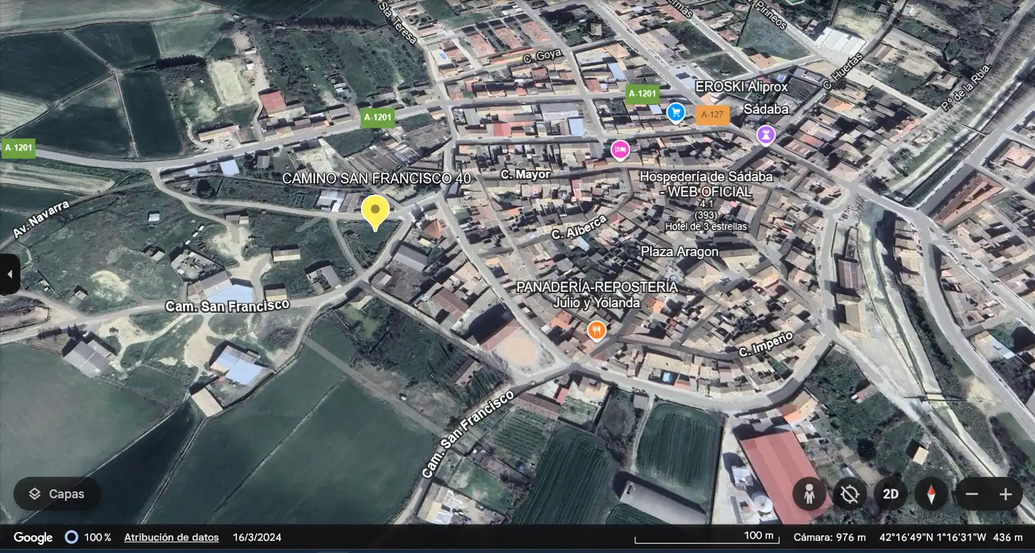1035x553 pixels.
Task: Click the EROSKI Aliprox place label
Action: tap(742, 87)
